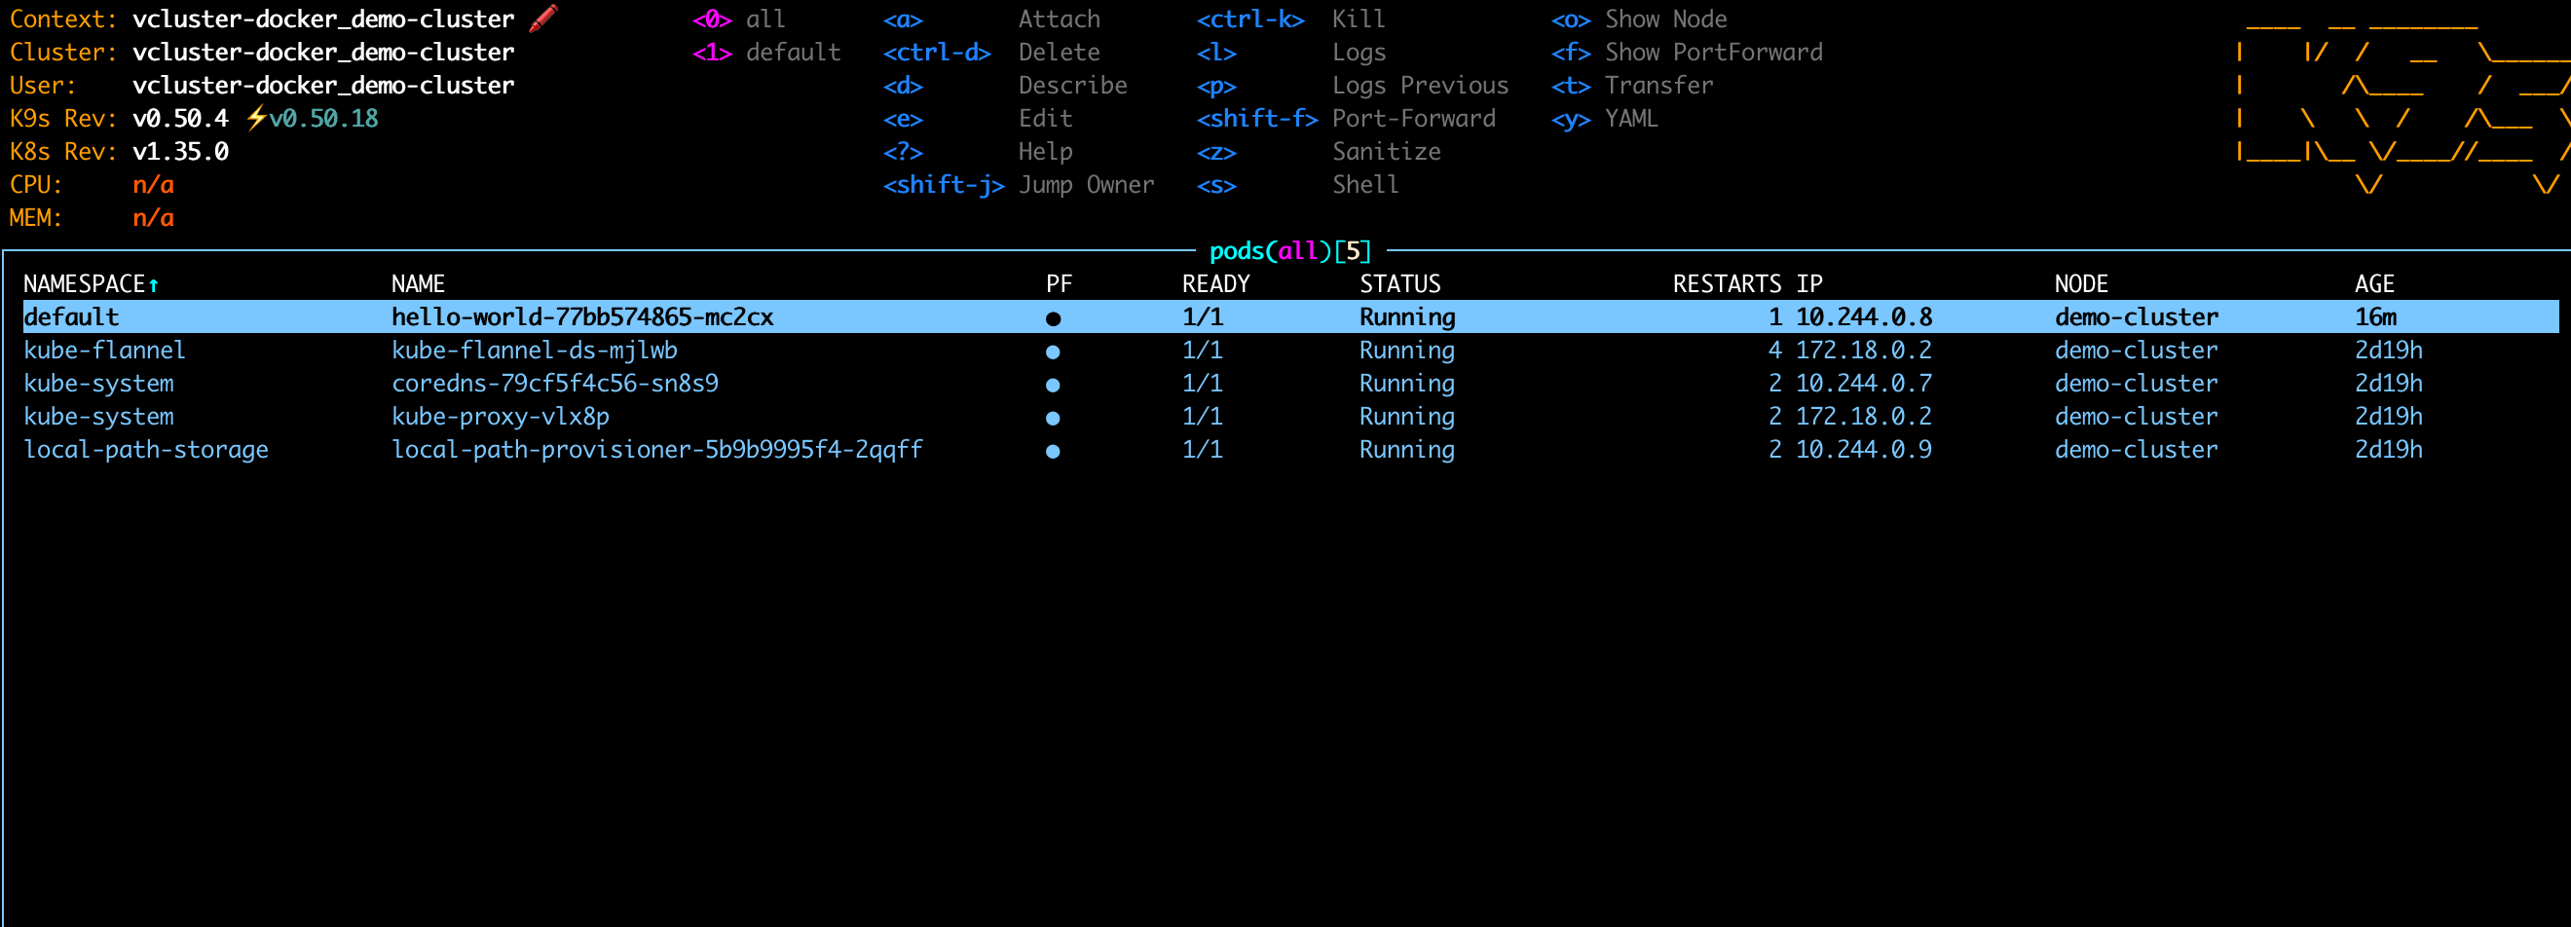Click Running status of coredns pod
The width and height of the screenshot is (2571, 927).
point(1407,384)
